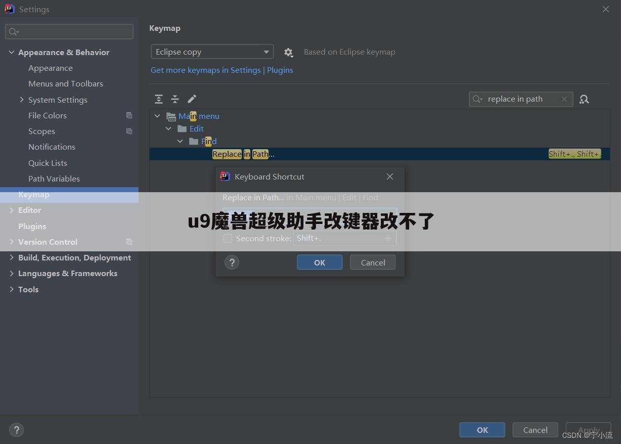Viewport: 621px width, 444px height.
Task: Click the settings search input field
Action: point(69,31)
